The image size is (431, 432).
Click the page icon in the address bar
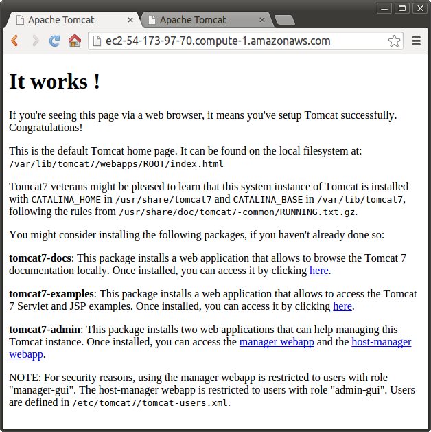click(97, 41)
